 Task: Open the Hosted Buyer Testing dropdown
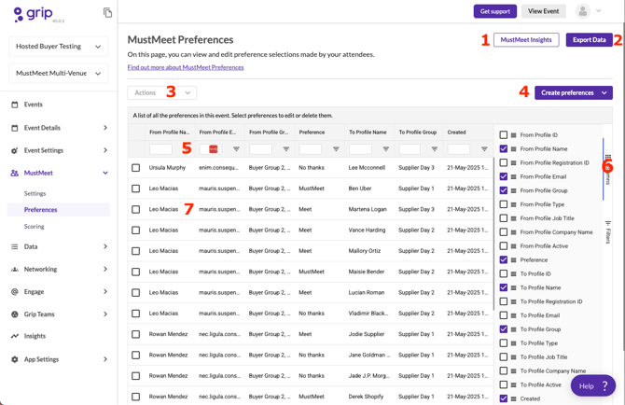click(59, 46)
